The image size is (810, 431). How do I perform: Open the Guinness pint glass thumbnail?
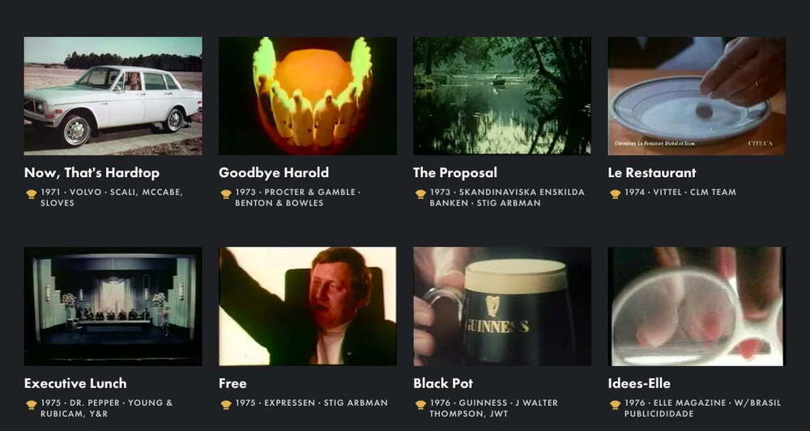[502, 306]
